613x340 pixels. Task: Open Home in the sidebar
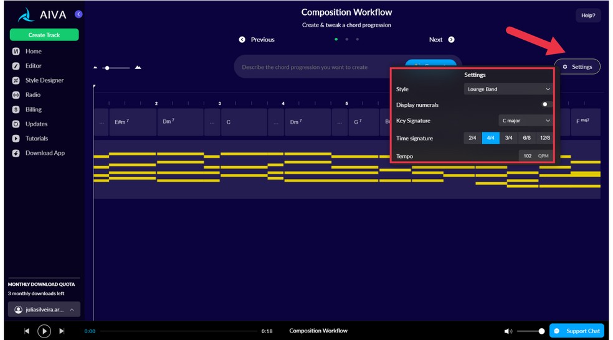(34, 51)
